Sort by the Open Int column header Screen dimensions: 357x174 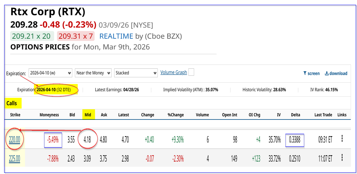pyautogui.click(x=229, y=115)
